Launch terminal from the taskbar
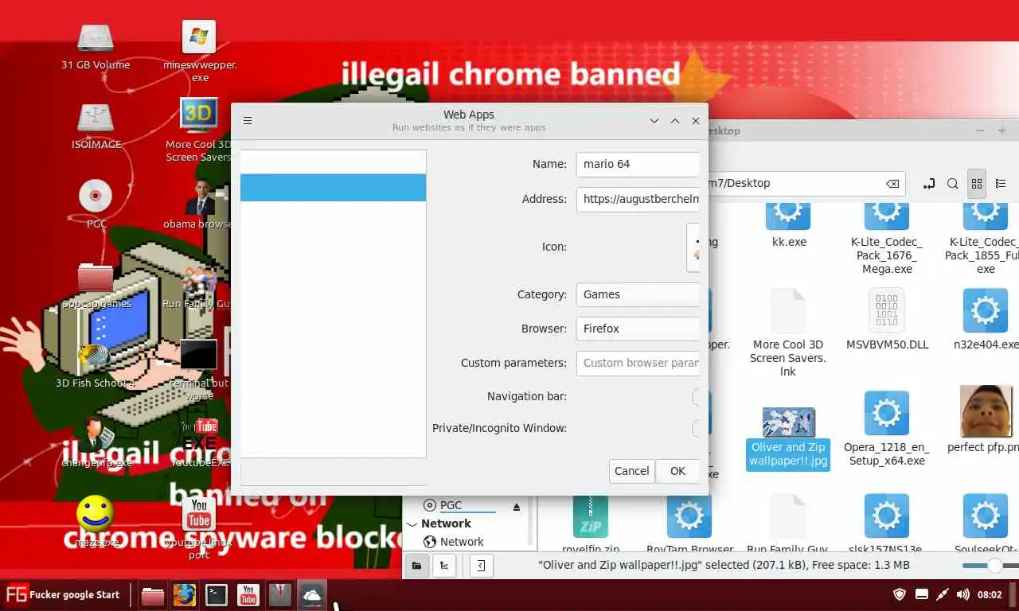 tap(216, 595)
